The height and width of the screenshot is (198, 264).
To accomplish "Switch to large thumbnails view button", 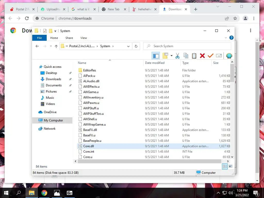I will click(230, 166).
